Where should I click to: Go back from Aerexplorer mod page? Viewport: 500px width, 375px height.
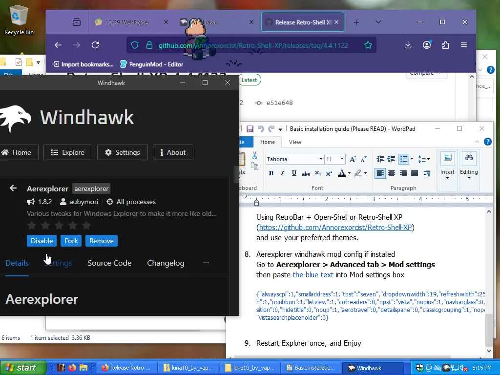13,188
